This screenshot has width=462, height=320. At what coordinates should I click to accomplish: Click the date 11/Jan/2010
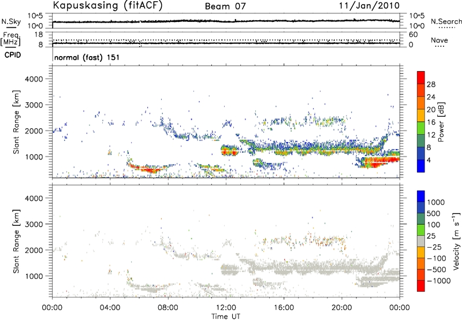click(x=369, y=5)
